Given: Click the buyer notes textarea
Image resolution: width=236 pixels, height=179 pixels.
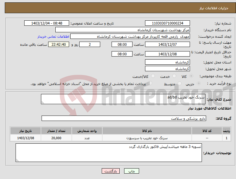Looking at the screenshot, I should [109, 153].
